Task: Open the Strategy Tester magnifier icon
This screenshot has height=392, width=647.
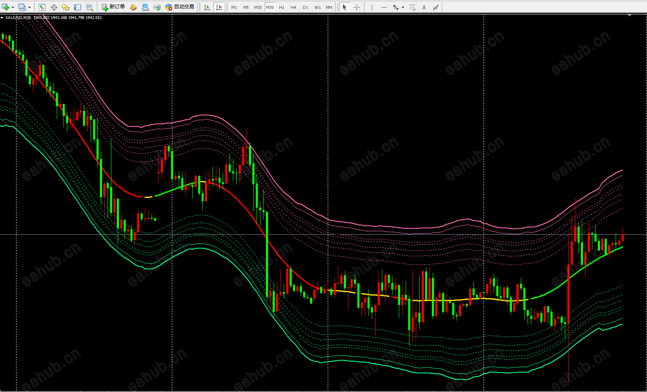Action: point(89,7)
